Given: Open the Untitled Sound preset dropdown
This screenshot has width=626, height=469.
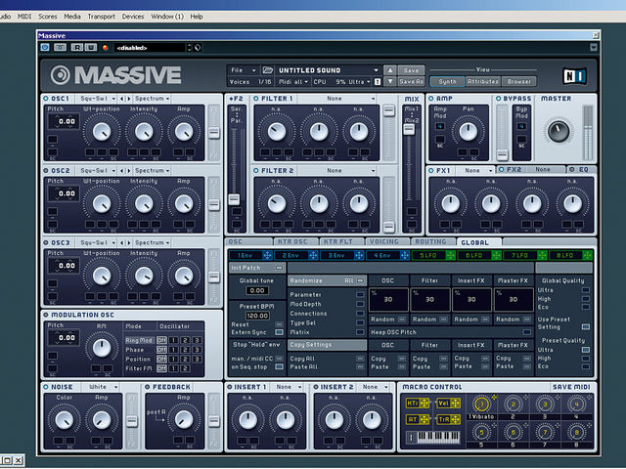Looking at the screenshot, I should coord(328,70).
